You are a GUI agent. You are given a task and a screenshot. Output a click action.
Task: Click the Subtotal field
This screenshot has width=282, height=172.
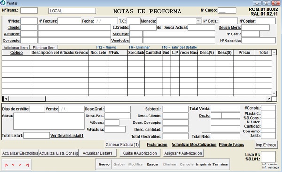tap(175, 109)
